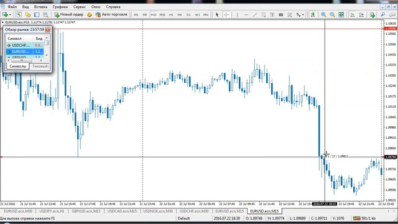
Task: Select the vertical line drawing tool
Action: (237, 15)
